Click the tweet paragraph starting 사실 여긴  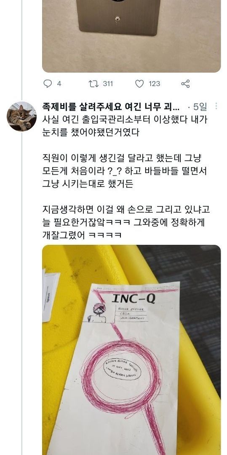[125, 126]
